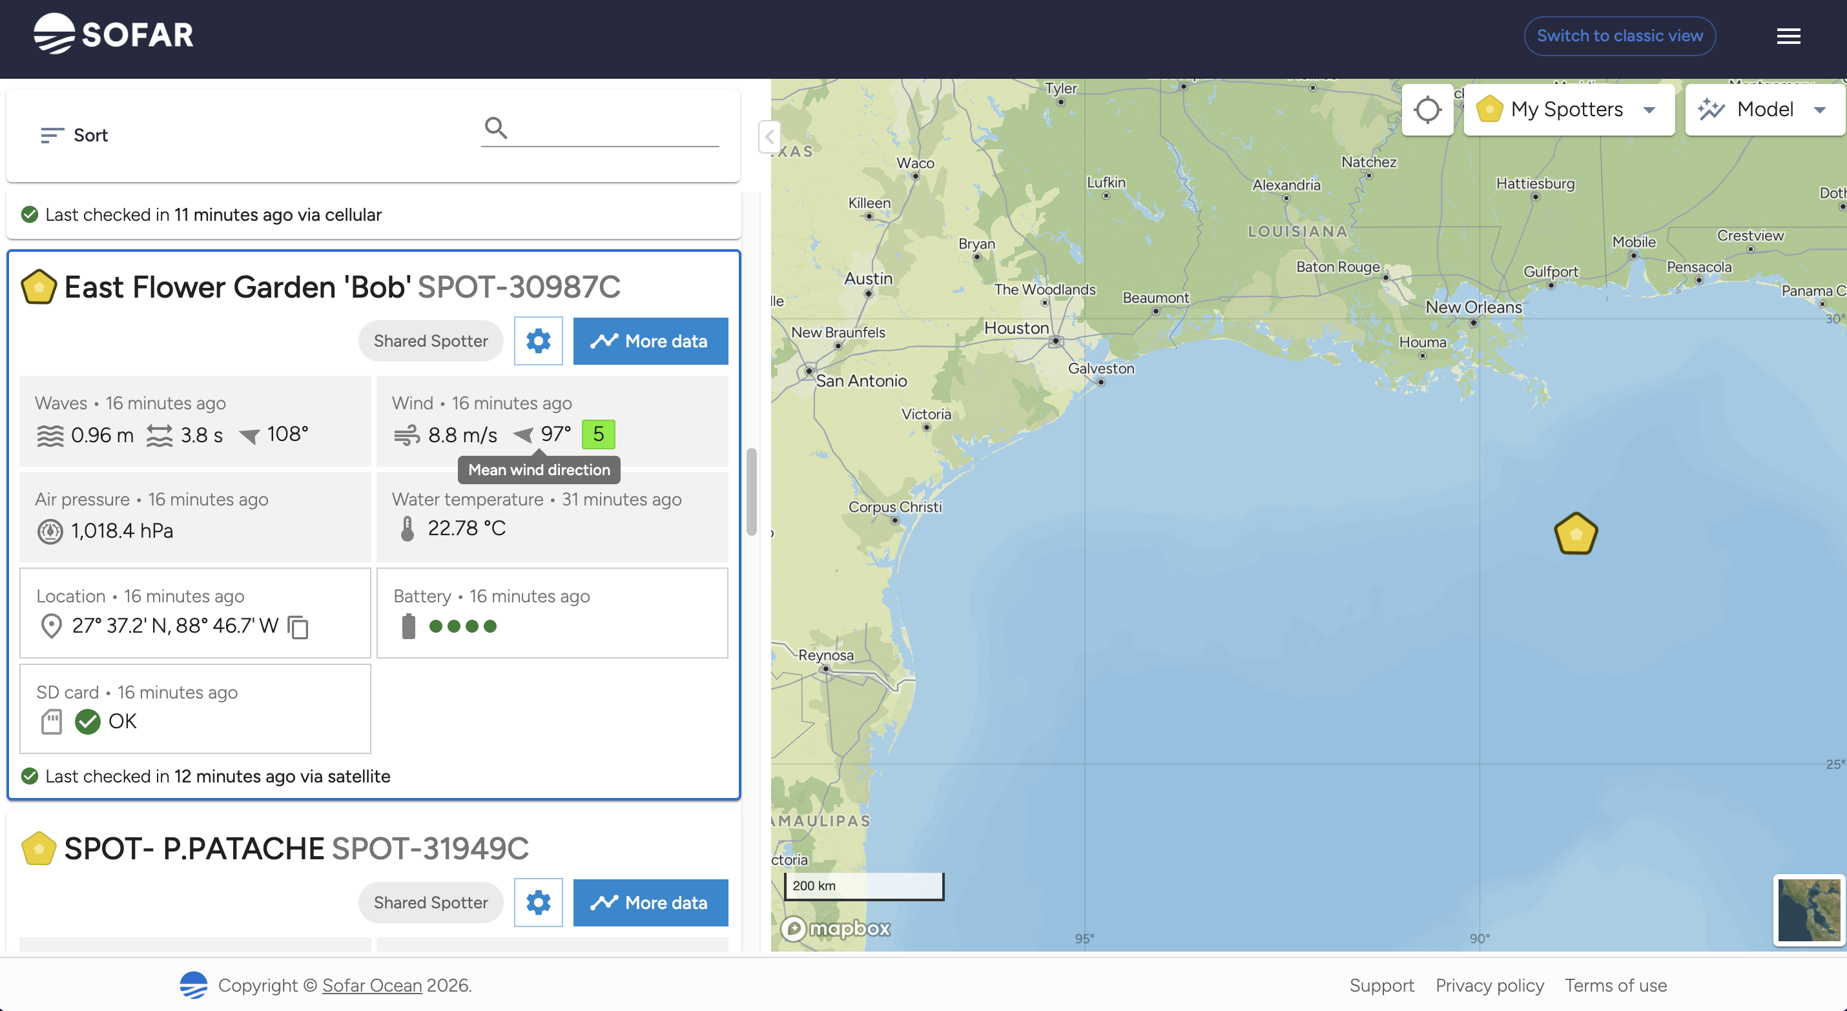Open the My Spotters dropdown
1847x1011 pixels.
tap(1569, 109)
